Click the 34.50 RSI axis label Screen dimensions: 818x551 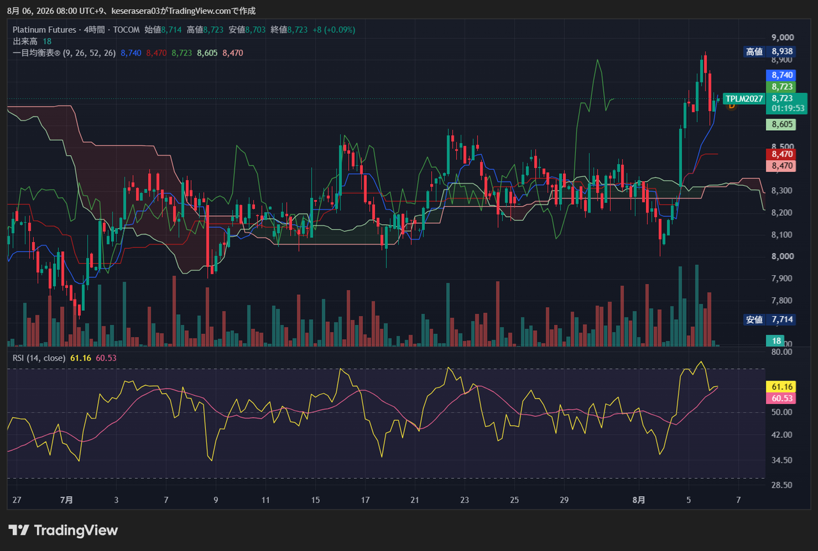pyautogui.click(x=782, y=460)
